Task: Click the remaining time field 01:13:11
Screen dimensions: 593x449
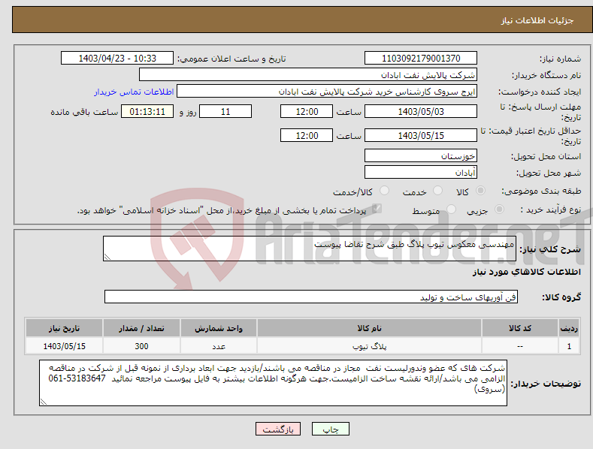Action: [147, 111]
